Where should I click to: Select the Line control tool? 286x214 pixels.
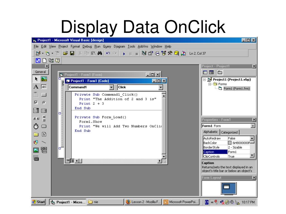[44, 142]
